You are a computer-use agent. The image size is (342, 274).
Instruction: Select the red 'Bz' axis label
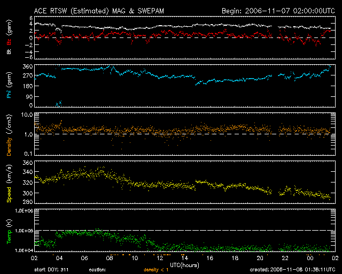9,42
